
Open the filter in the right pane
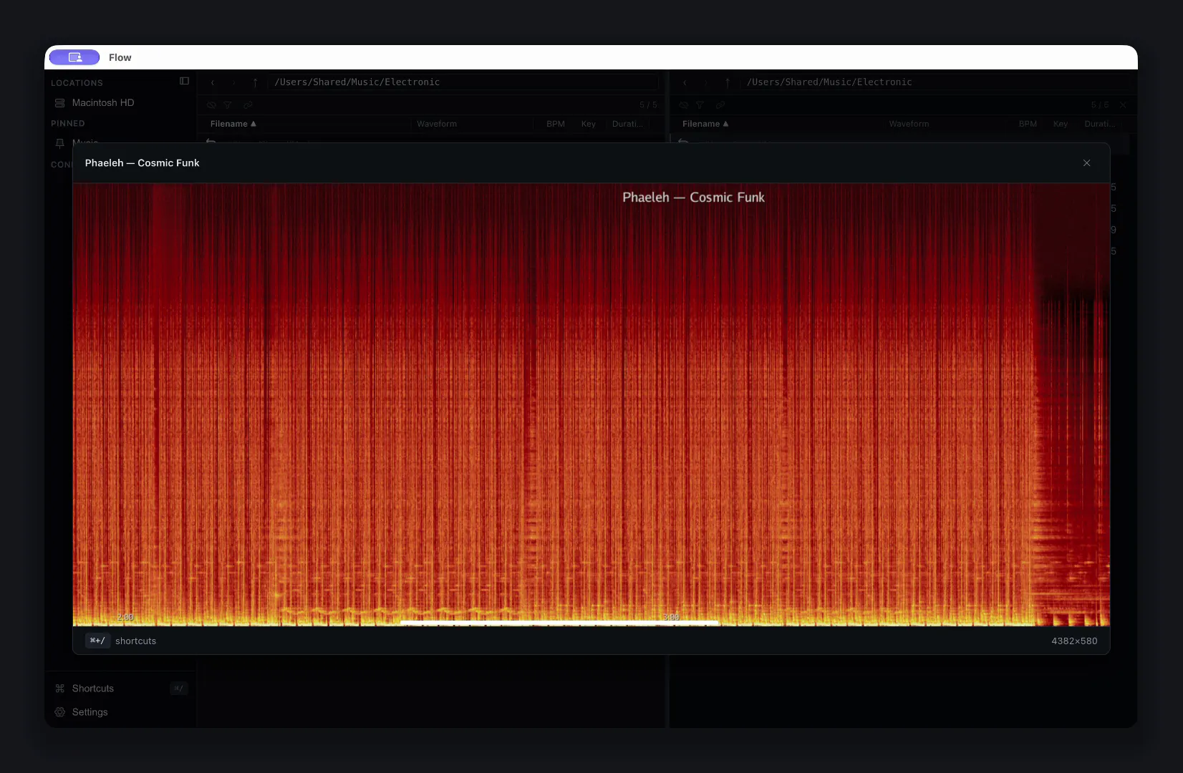(x=700, y=105)
